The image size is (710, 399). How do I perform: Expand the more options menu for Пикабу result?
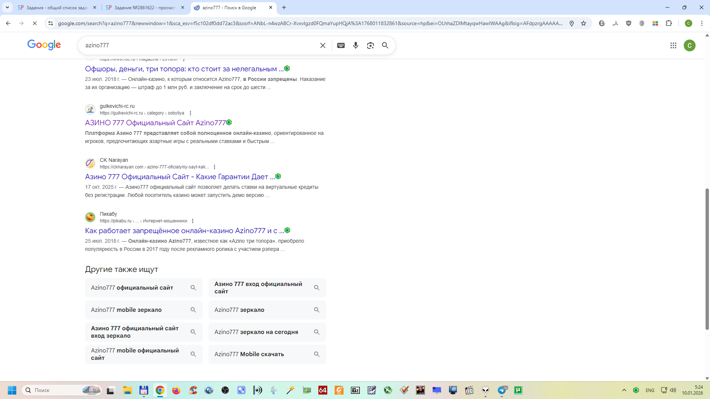coord(193,221)
